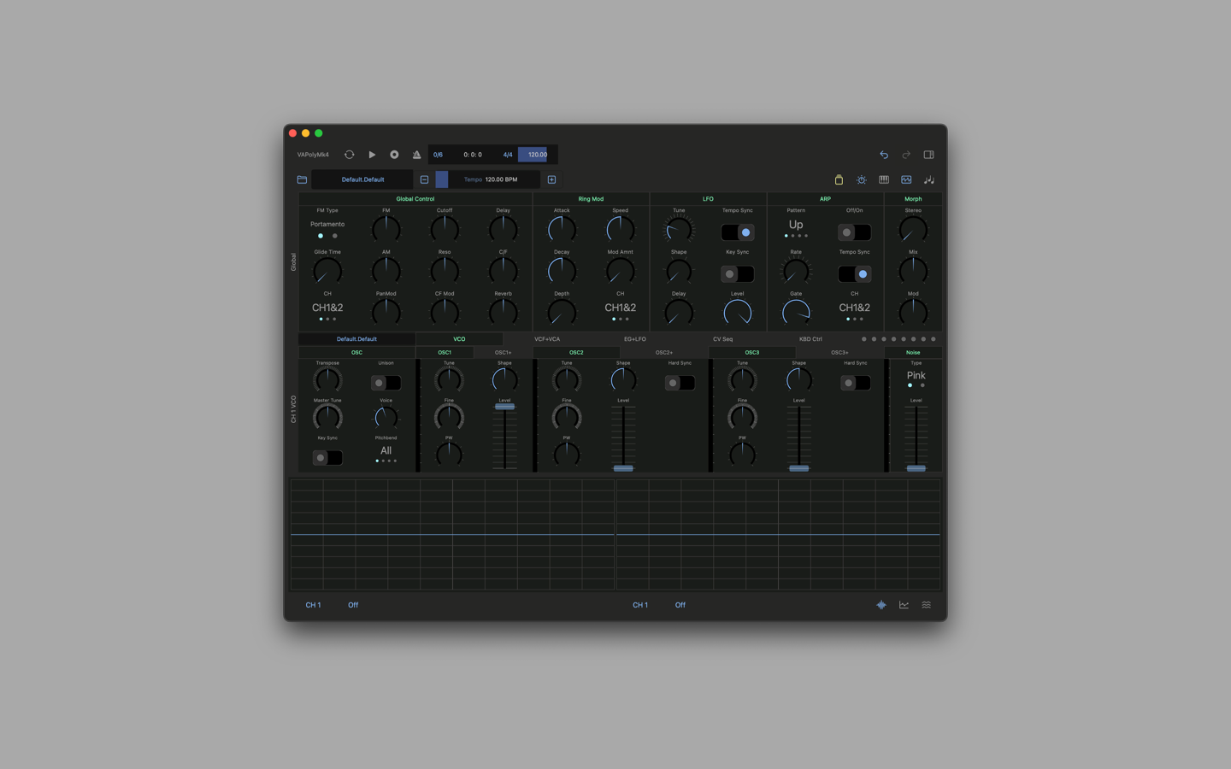Image resolution: width=1231 pixels, height=769 pixels.
Task: Start playback with the play button
Action: tap(372, 155)
